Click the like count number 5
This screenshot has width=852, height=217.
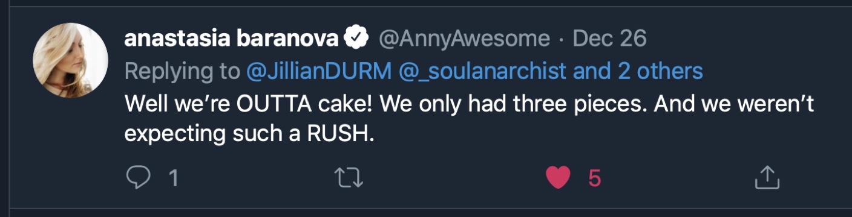coord(594,178)
